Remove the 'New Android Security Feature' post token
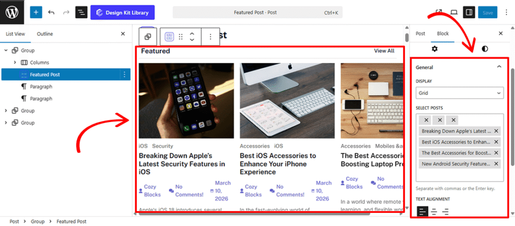 point(496,164)
